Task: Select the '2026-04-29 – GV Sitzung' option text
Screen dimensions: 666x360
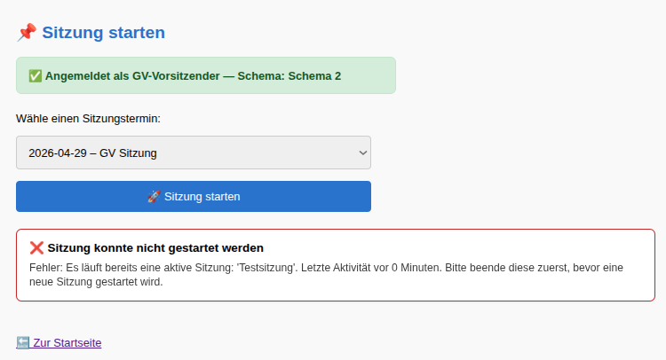Action: click(92, 153)
